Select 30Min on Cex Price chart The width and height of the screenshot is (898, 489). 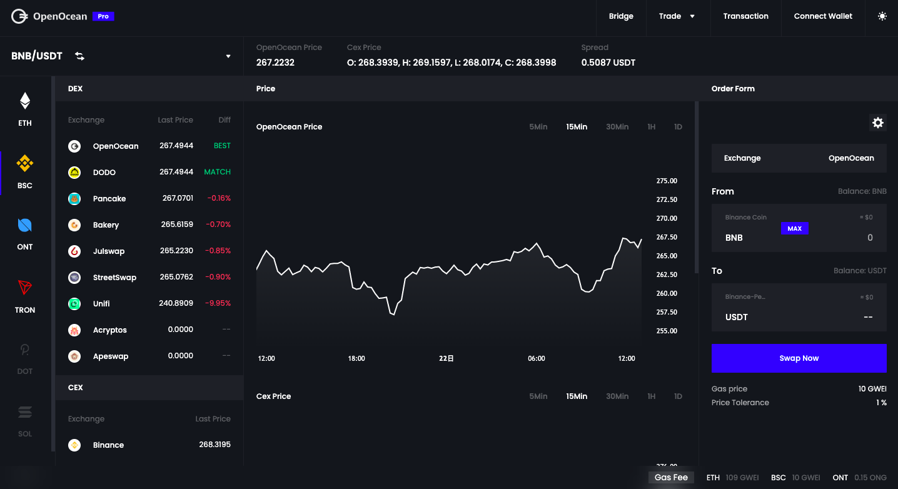(617, 396)
